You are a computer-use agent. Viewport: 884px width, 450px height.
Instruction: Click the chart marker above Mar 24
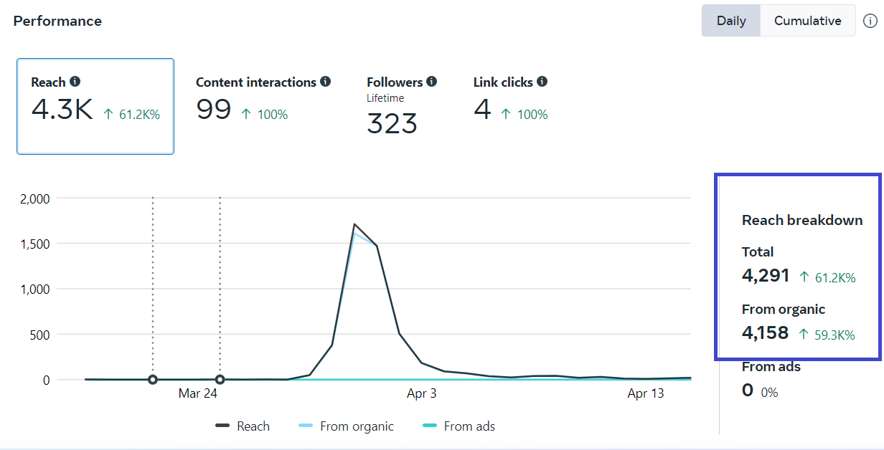coord(220,380)
